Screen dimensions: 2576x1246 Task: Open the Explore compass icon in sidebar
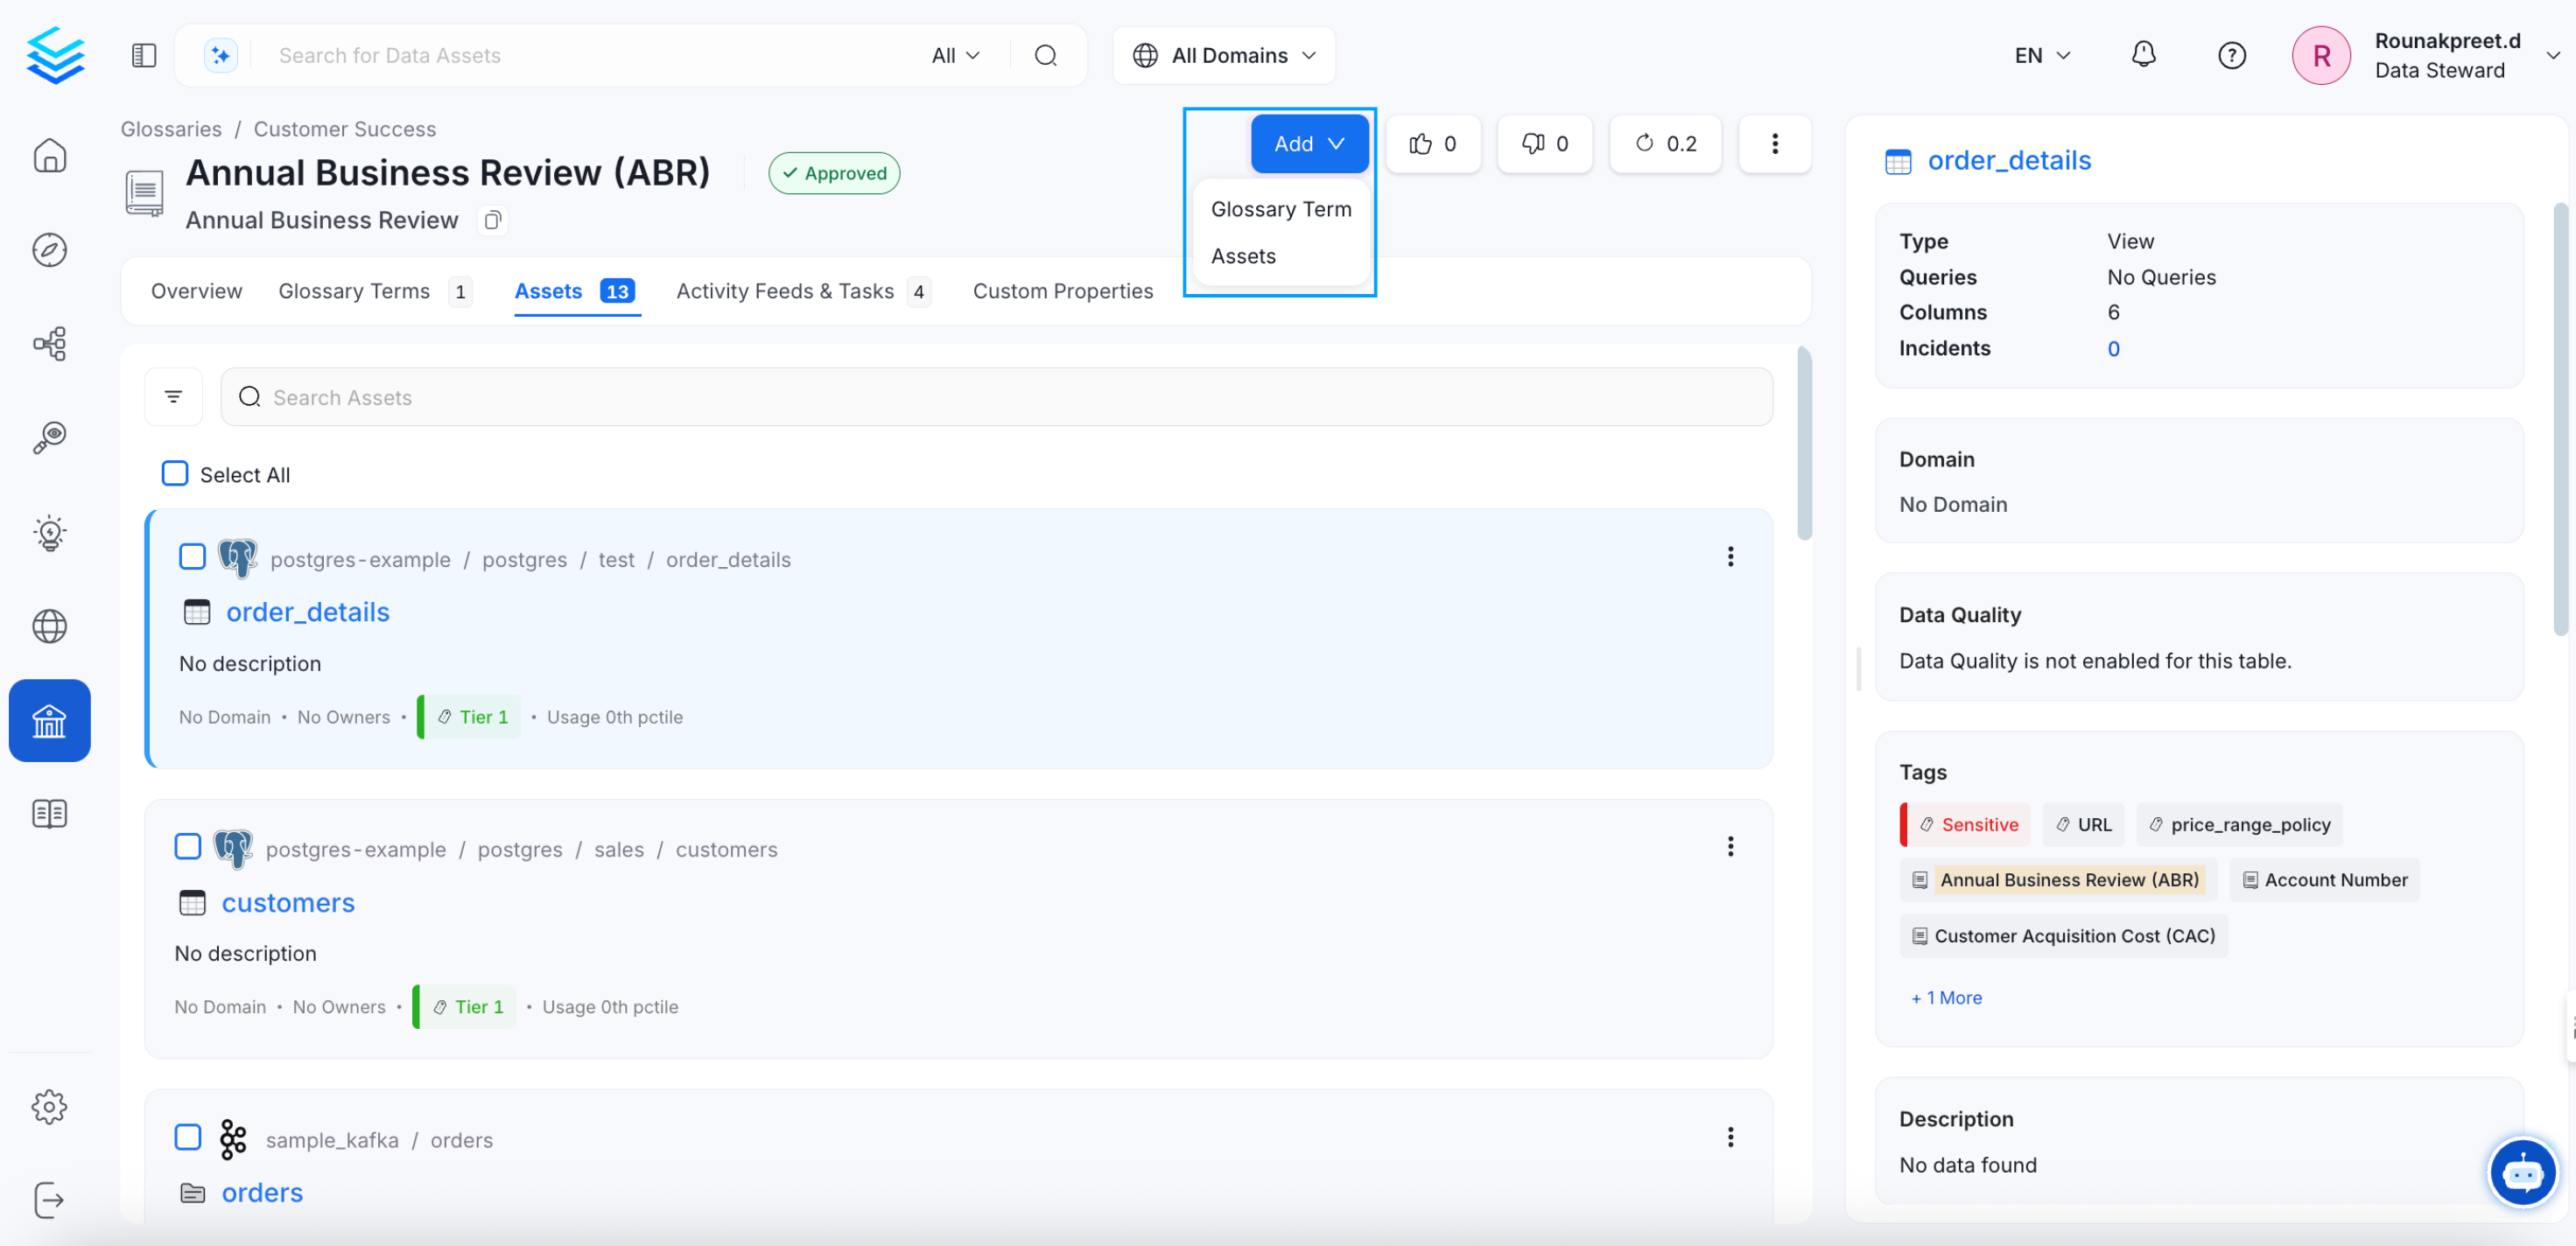pyautogui.click(x=49, y=249)
